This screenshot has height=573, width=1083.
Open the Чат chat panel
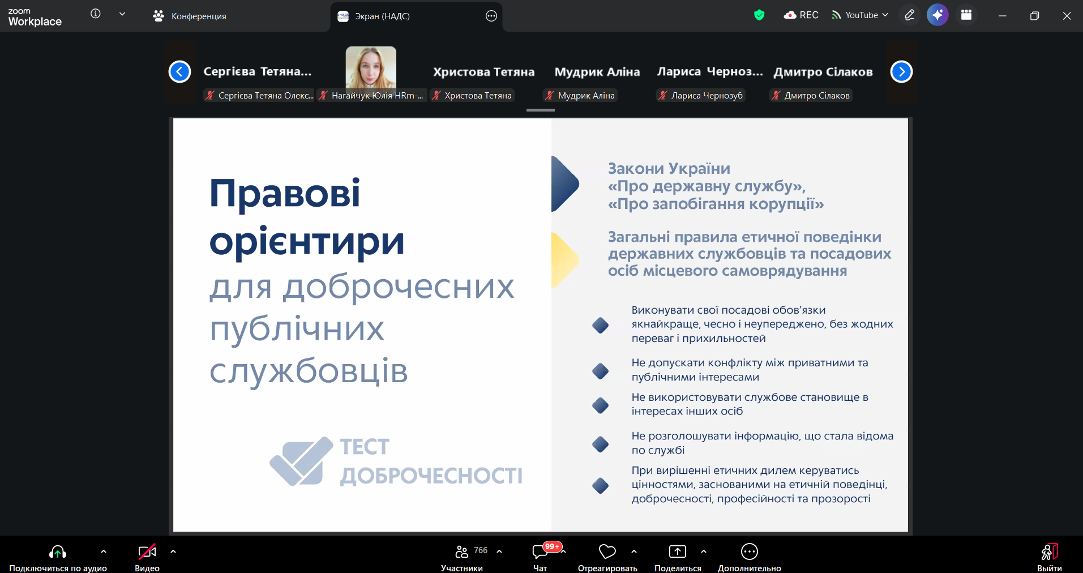point(540,558)
